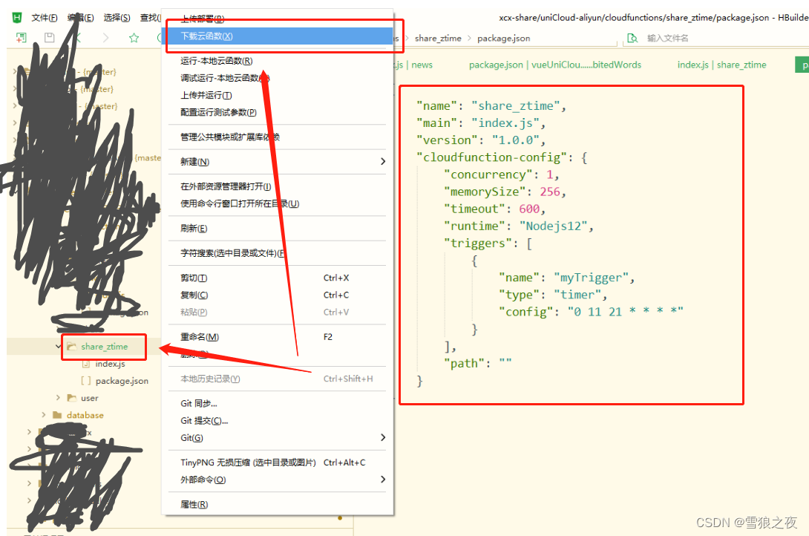Viewport: 809px width, 536px height.
Task: Click the forward navigation arrow
Action: pyautogui.click(x=105, y=36)
